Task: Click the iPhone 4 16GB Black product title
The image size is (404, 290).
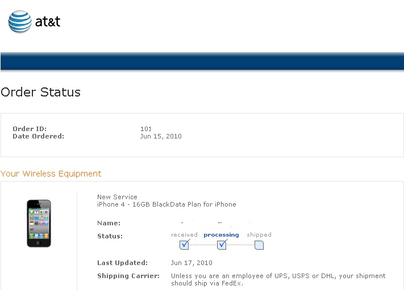Action: [166, 204]
